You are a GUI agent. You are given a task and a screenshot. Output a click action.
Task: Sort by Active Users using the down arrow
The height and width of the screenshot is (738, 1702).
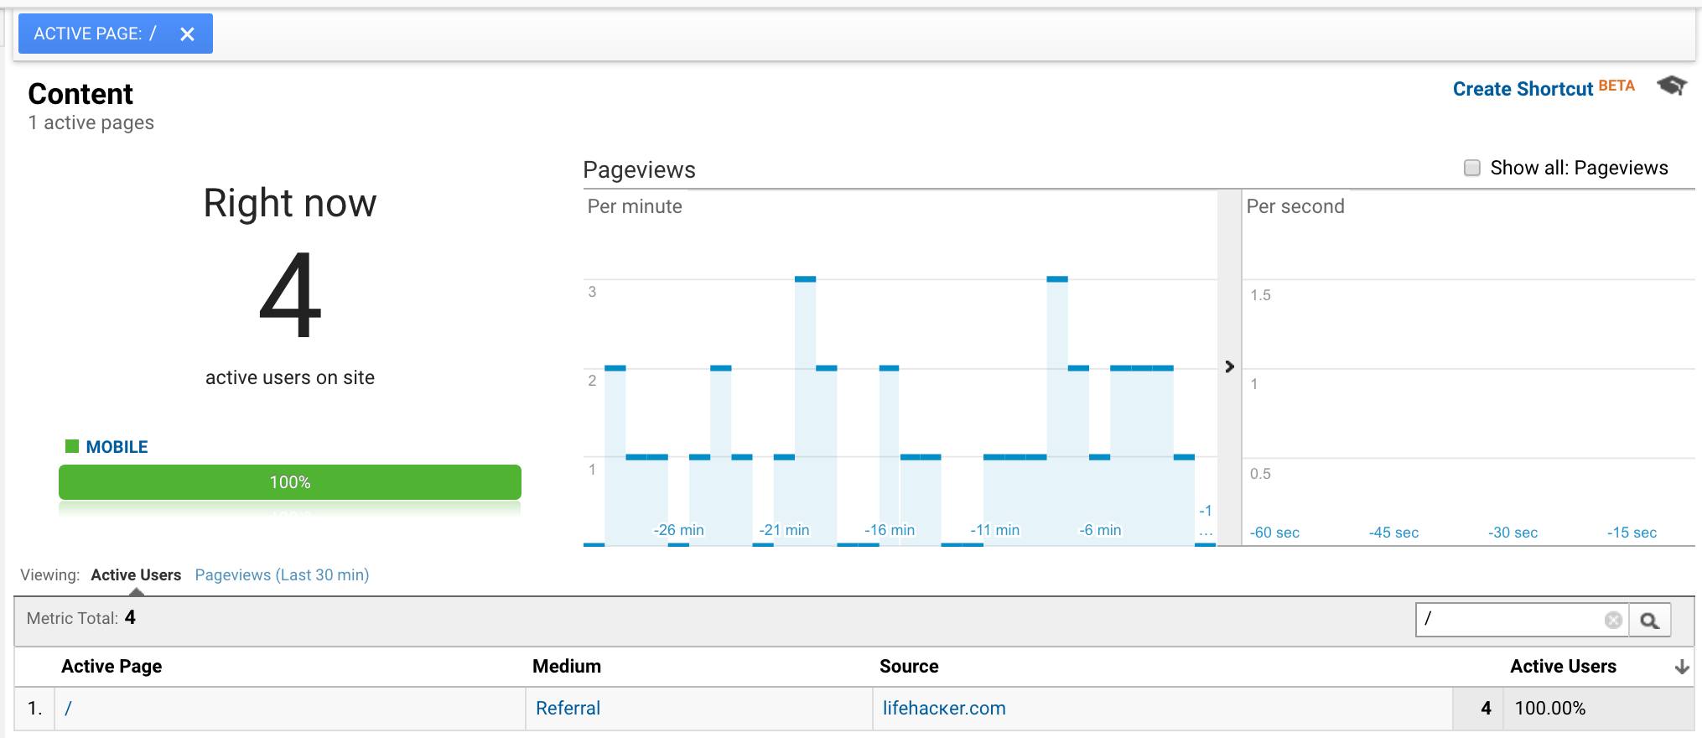(1681, 667)
